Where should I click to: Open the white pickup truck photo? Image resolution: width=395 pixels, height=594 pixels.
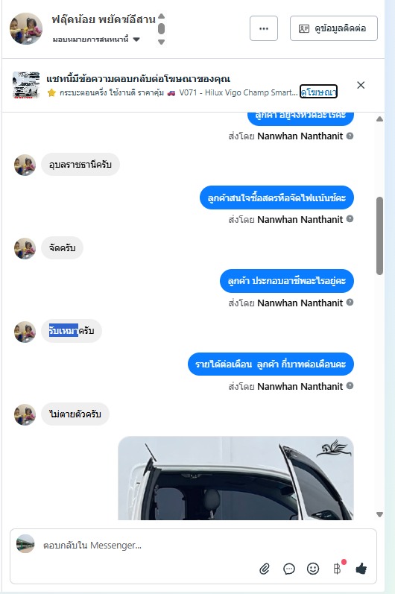click(236, 478)
